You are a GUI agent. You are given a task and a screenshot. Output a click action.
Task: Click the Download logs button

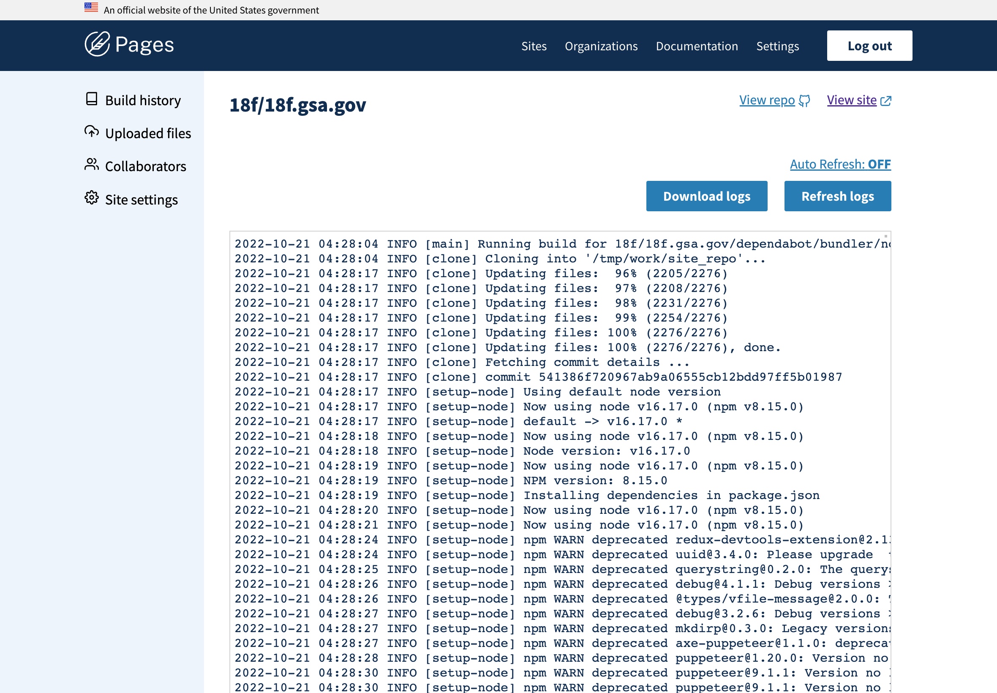(x=707, y=196)
